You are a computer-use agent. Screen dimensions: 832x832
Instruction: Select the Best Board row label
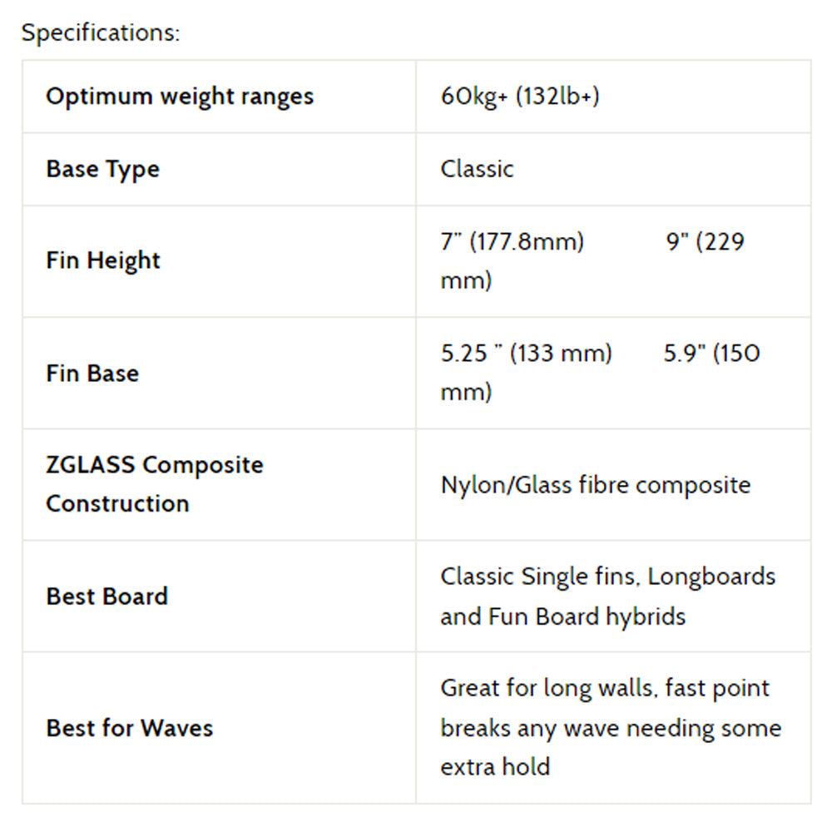click(x=106, y=597)
